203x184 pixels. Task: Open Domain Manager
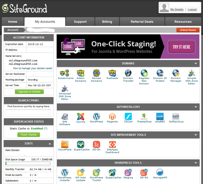coord(176,76)
